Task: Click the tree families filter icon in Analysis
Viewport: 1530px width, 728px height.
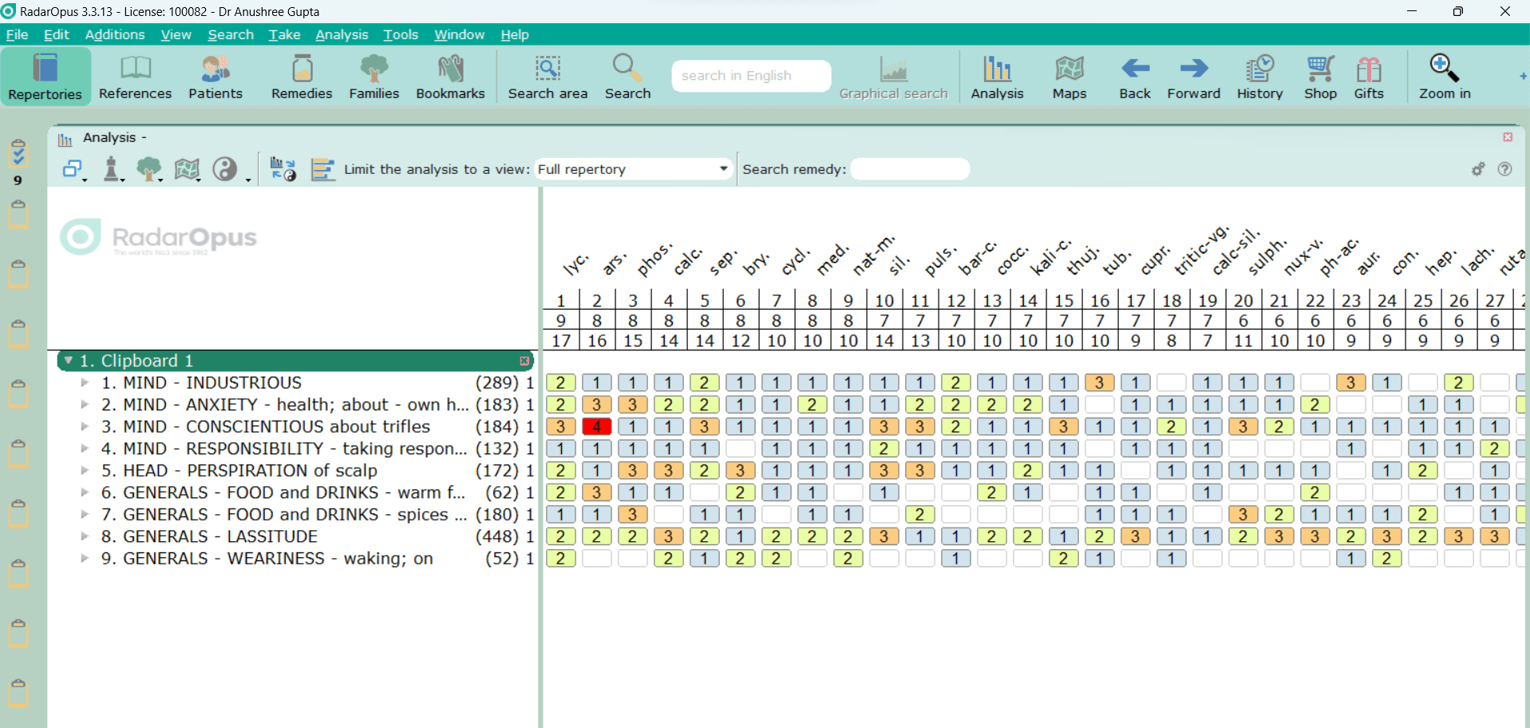Action: coord(148,169)
